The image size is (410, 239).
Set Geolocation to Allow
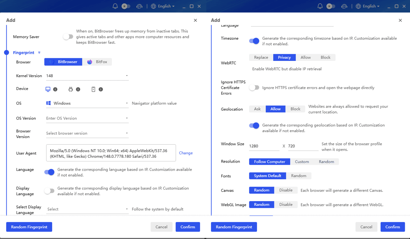tap(275, 109)
